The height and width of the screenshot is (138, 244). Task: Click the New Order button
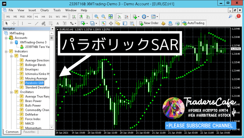tap(149, 23)
